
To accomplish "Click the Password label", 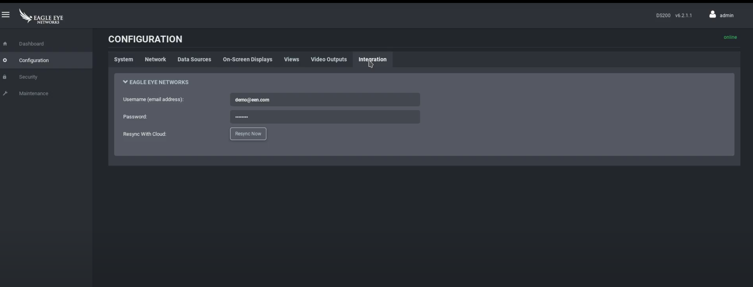I will point(135,117).
